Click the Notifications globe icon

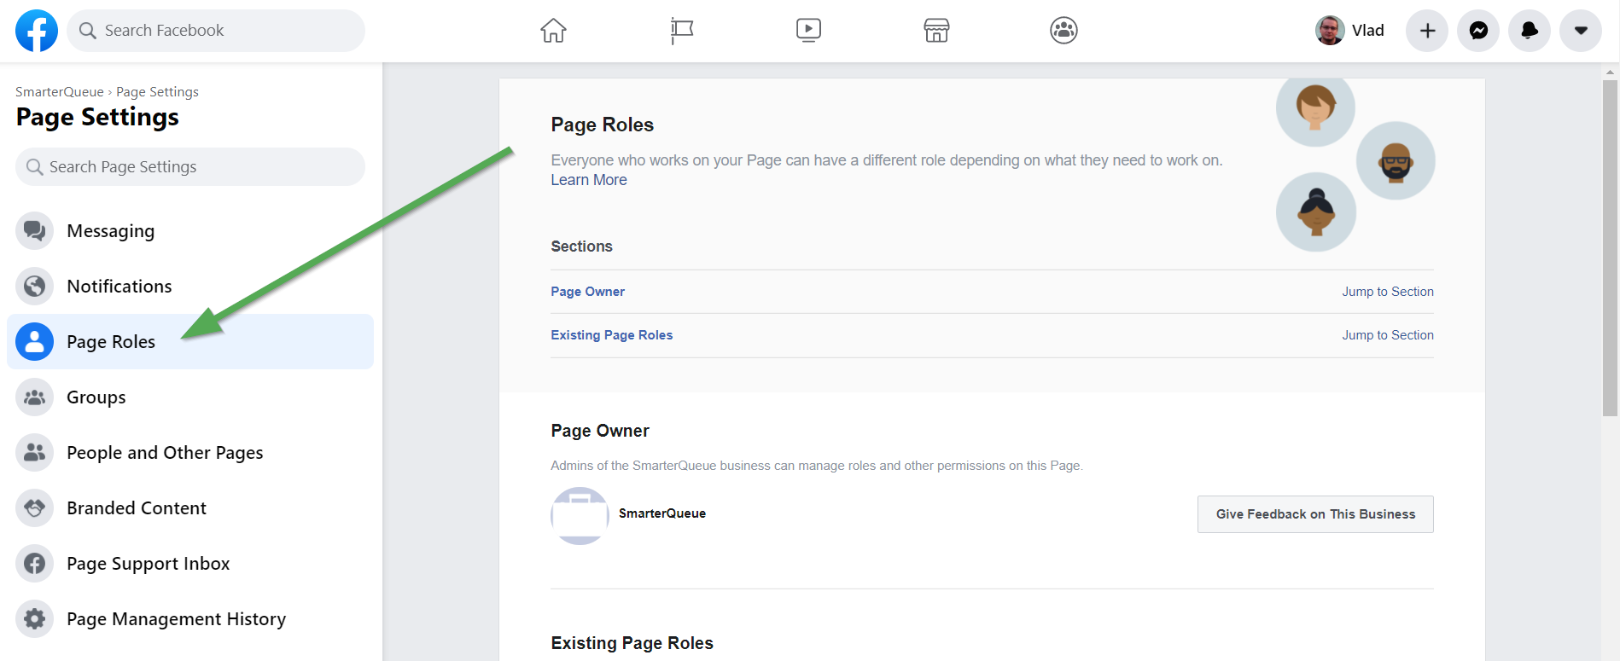pyautogui.click(x=35, y=287)
